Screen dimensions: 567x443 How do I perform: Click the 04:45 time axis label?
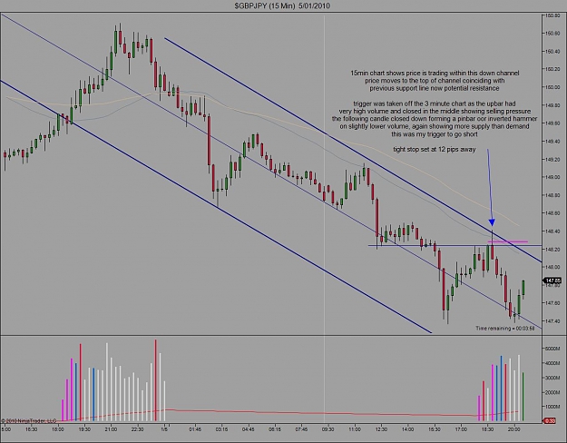click(x=249, y=429)
